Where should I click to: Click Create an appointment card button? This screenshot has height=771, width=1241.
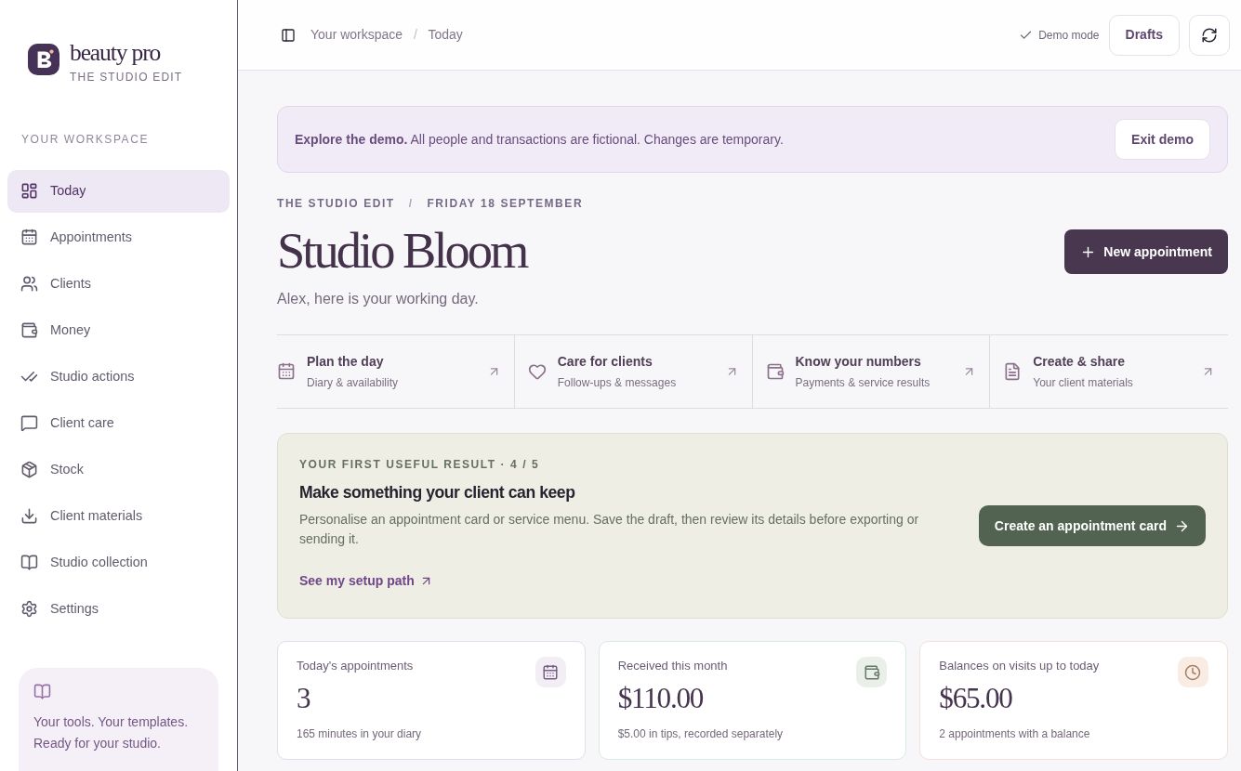click(x=1092, y=526)
